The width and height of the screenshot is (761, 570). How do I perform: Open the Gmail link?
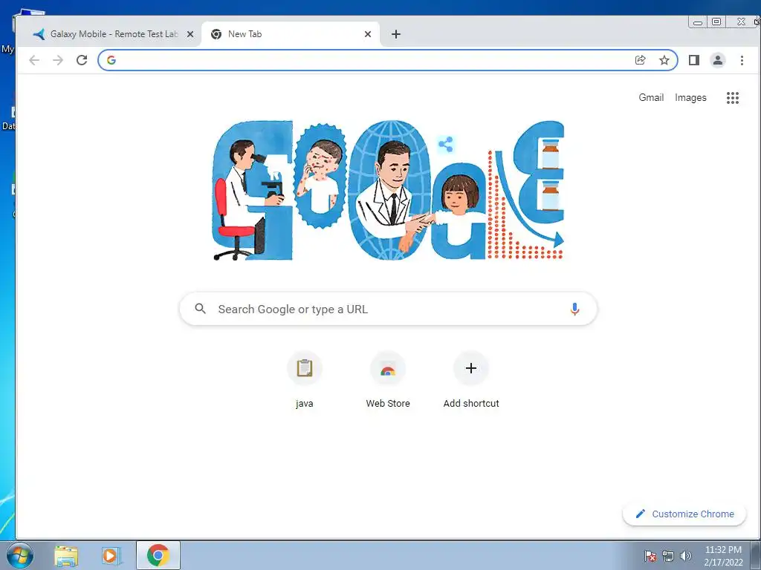pos(651,97)
